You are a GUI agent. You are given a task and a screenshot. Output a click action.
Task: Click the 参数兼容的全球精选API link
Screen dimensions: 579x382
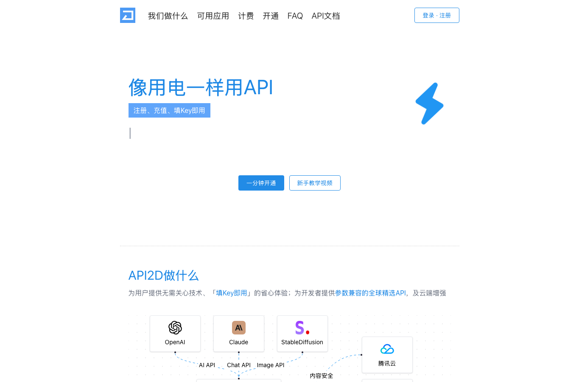(370, 293)
